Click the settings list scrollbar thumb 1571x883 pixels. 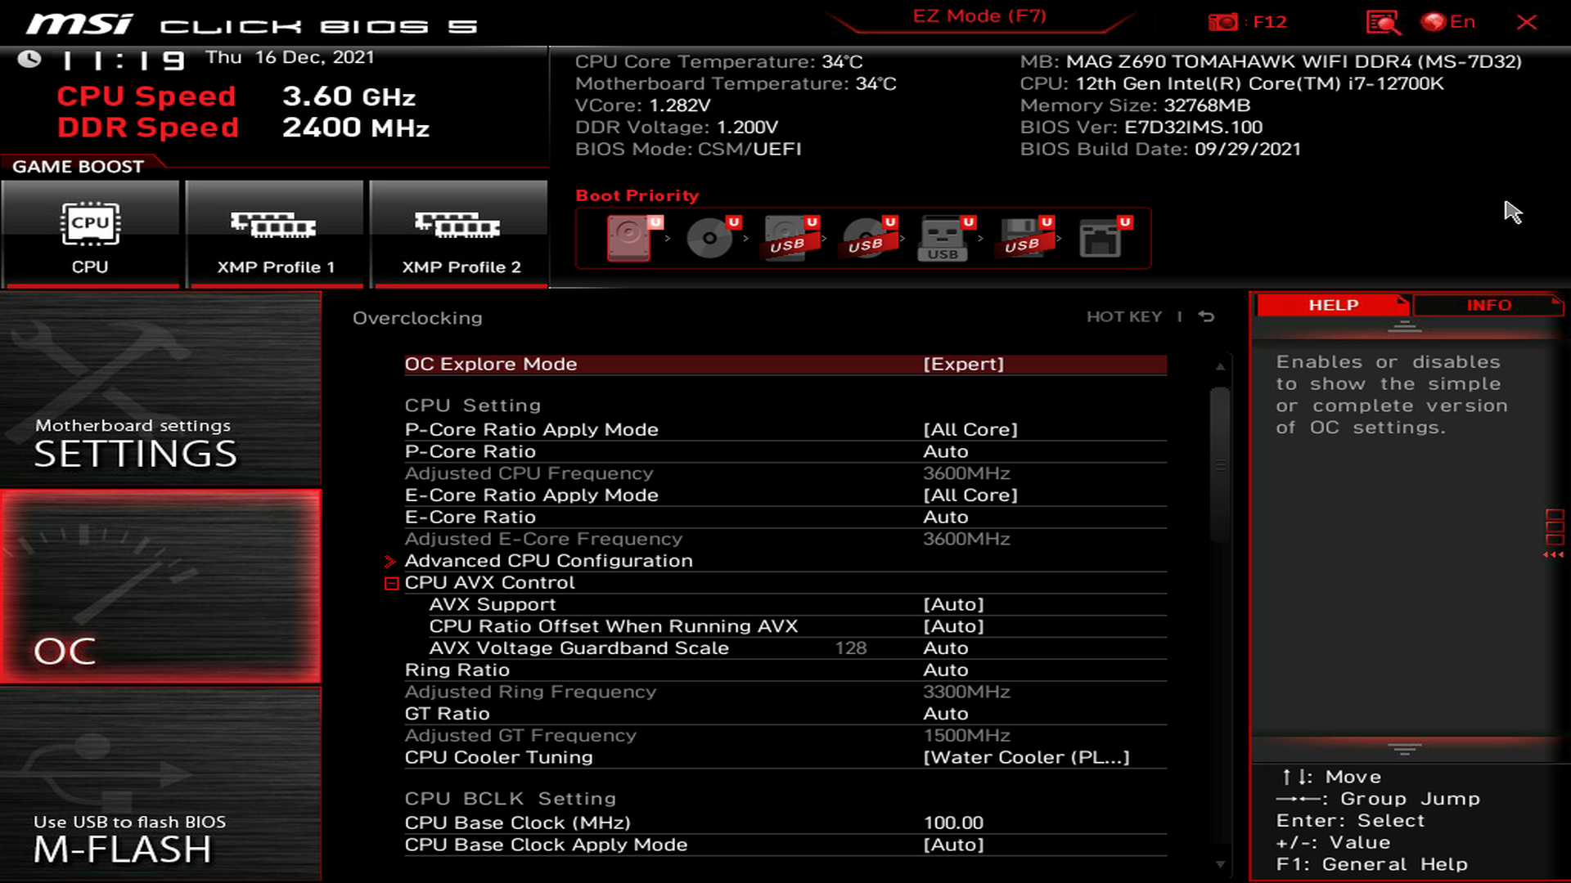(x=1220, y=464)
